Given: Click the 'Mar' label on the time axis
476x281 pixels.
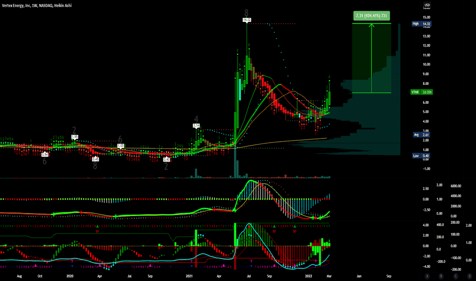Looking at the screenshot, I should tap(329, 276).
